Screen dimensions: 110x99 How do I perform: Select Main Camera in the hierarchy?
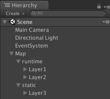click(32, 30)
